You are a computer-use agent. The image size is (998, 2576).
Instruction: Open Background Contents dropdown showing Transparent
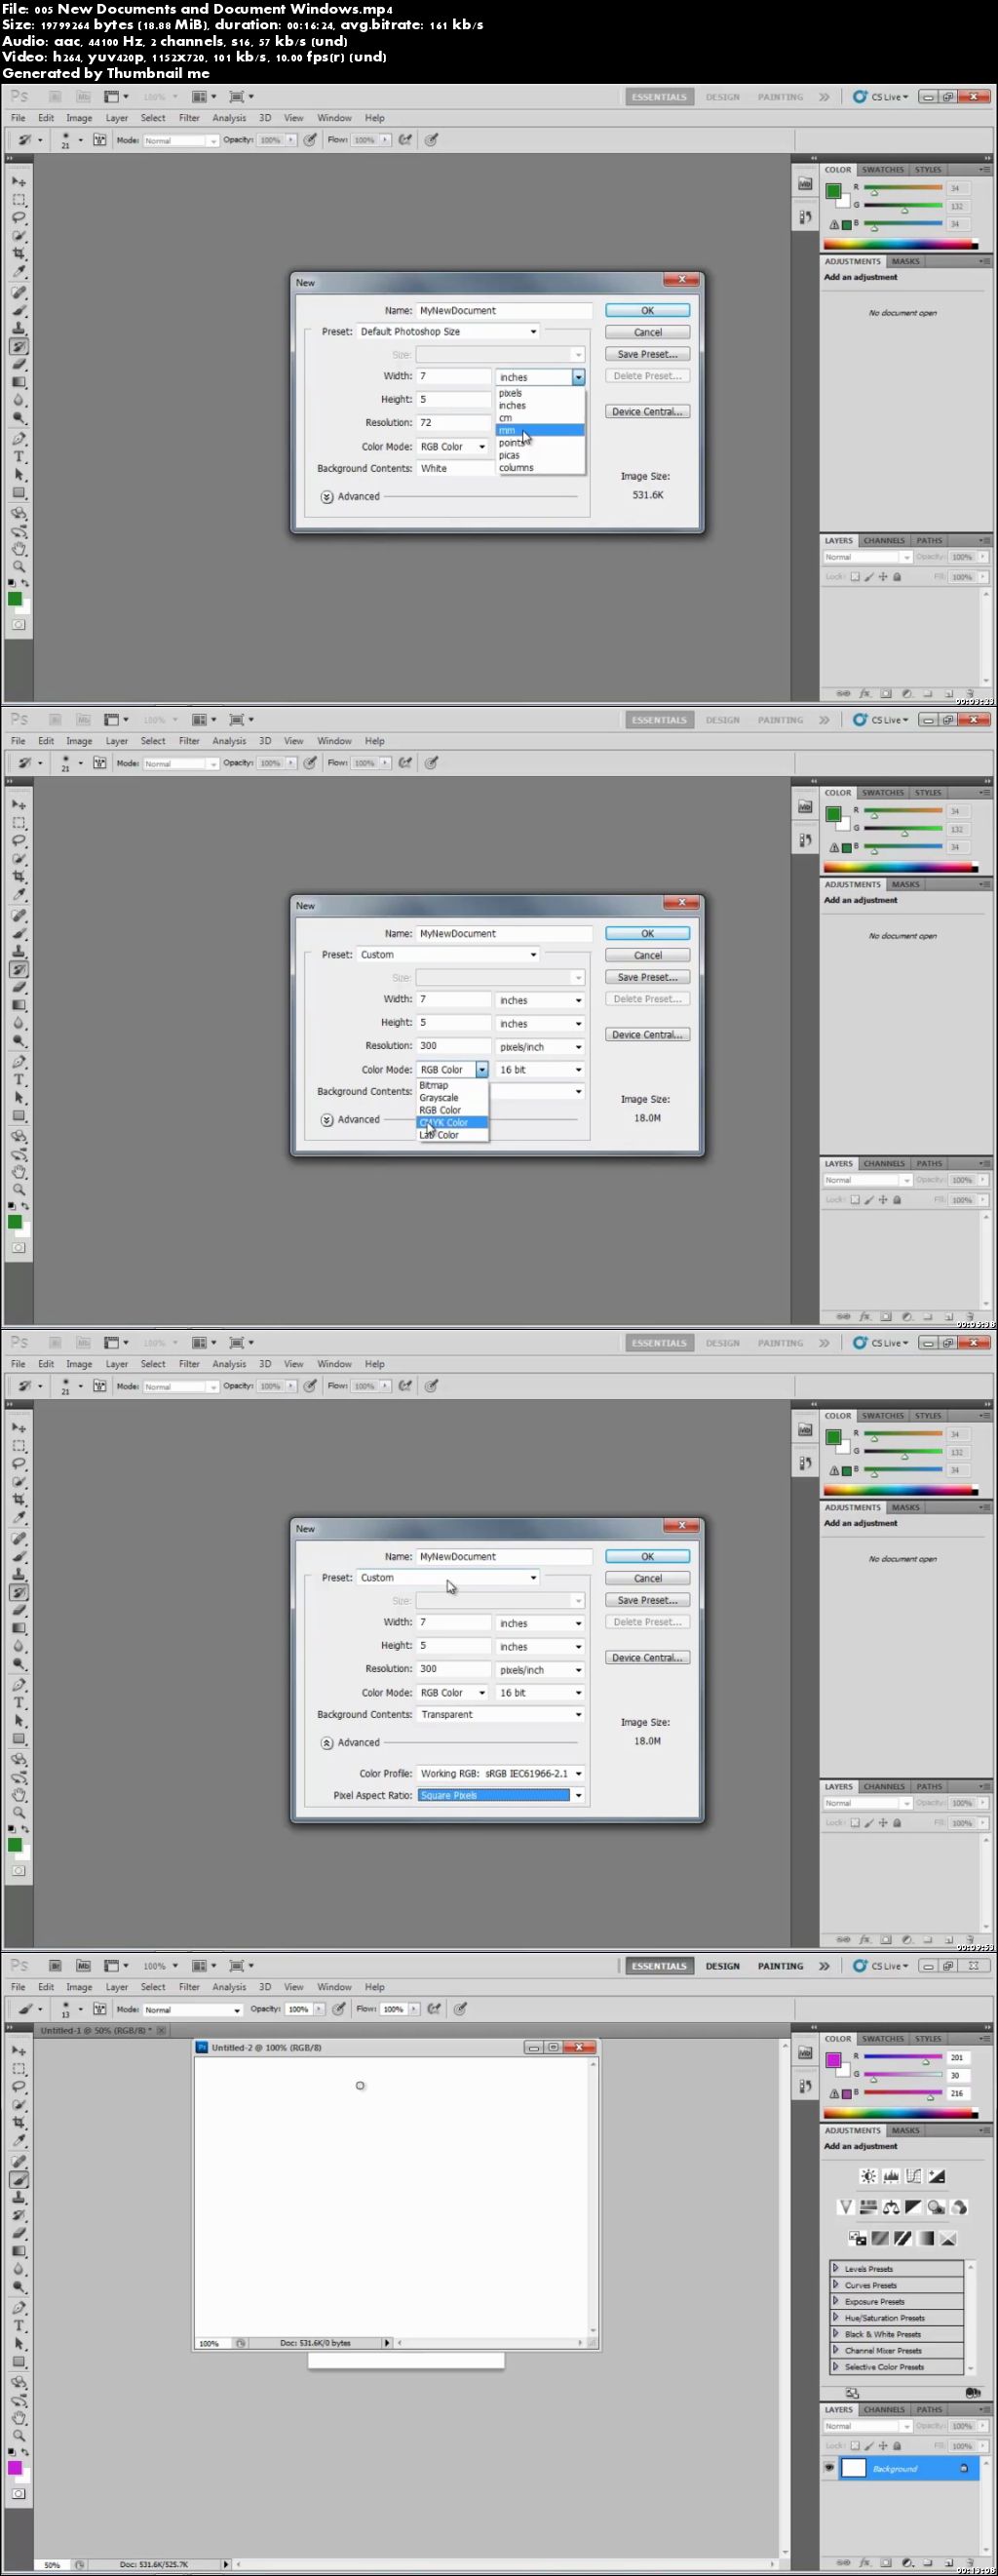tap(500, 1714)
